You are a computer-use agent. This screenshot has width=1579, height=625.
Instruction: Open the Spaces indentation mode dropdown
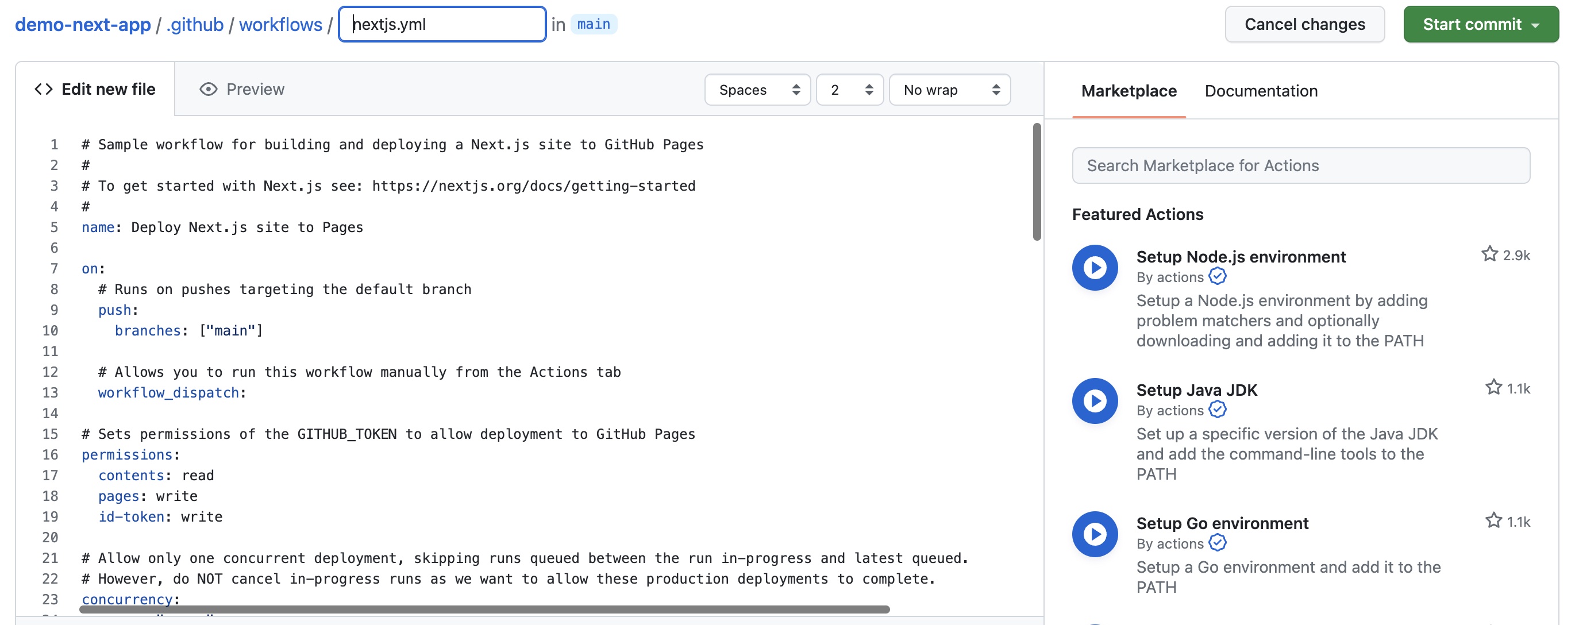pos(758,90)
